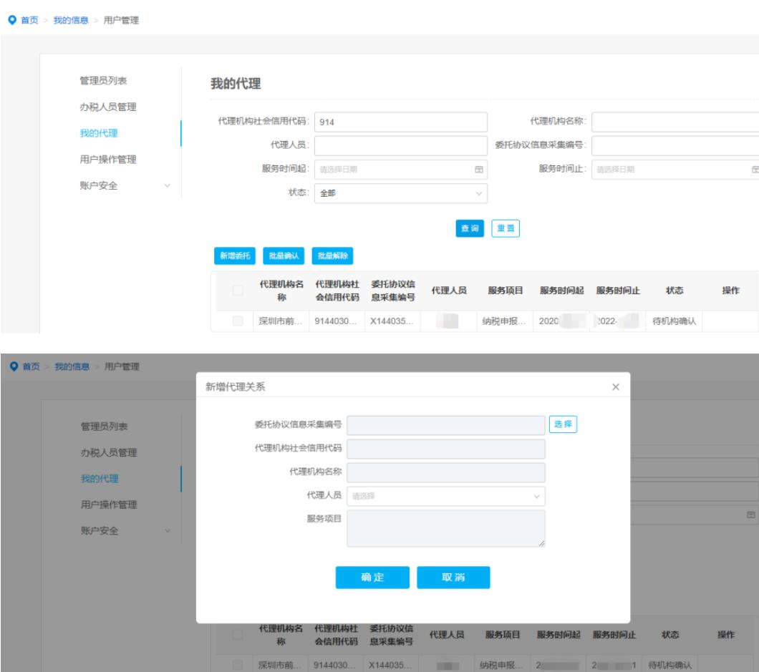759x672 pixels.
Task: Cancel the dialog with 取消 button
Action: (453, 578)
